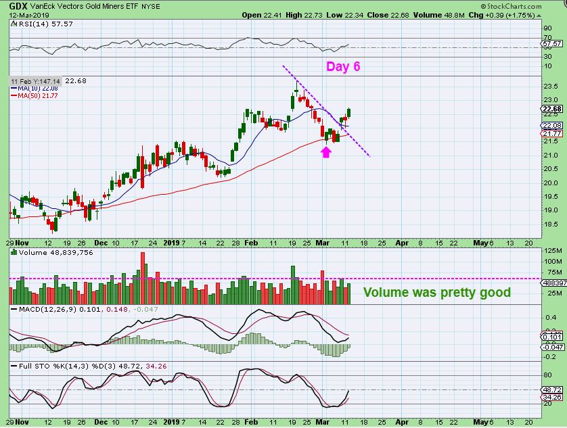Click the 23.5 price axis label
The height and width of the screenshot is (428, 567).
point(550,86)
